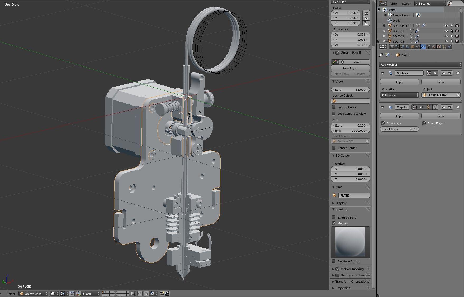Expand the BOLT SPRING tree item
464x297 pixels.
pyautogui.click(x=384, y=26)
